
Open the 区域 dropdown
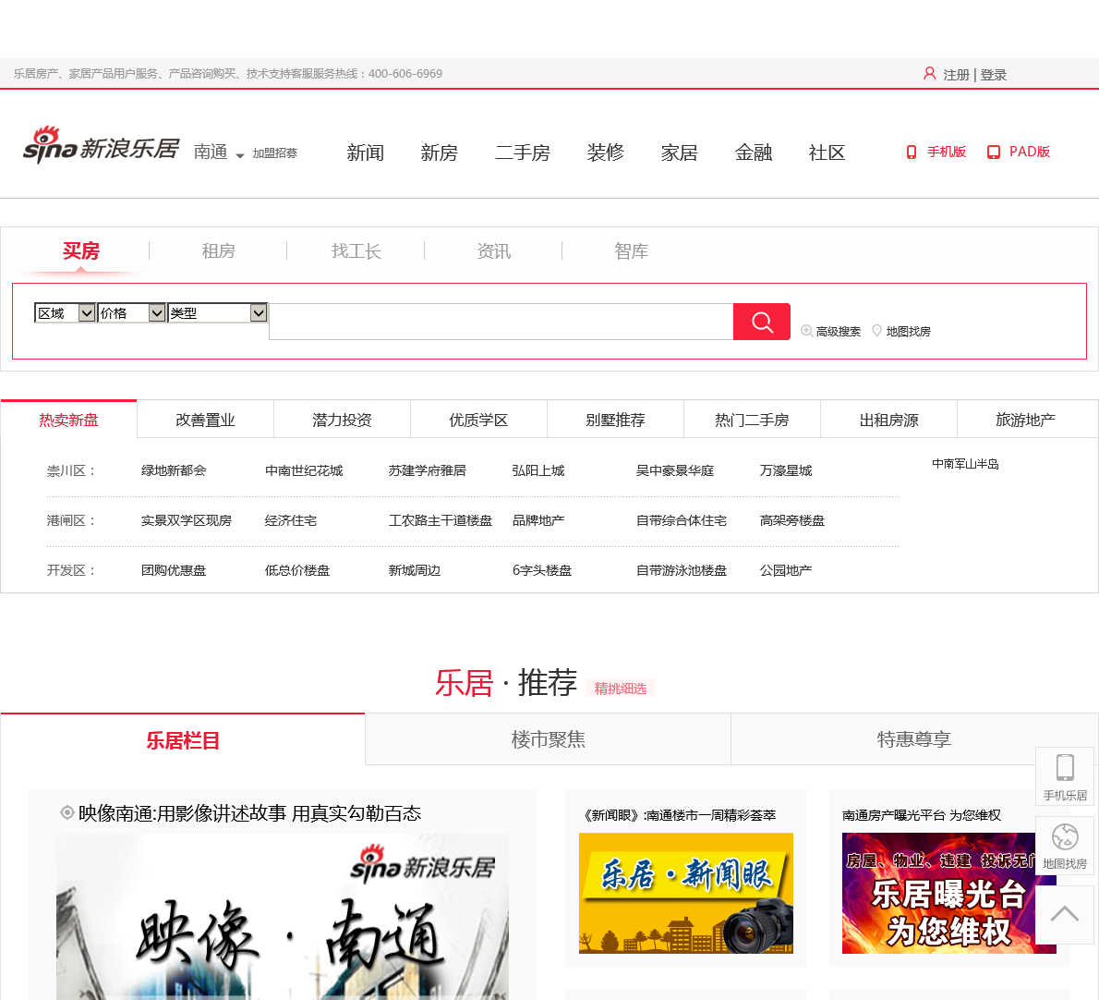click(x=66, y=312)
